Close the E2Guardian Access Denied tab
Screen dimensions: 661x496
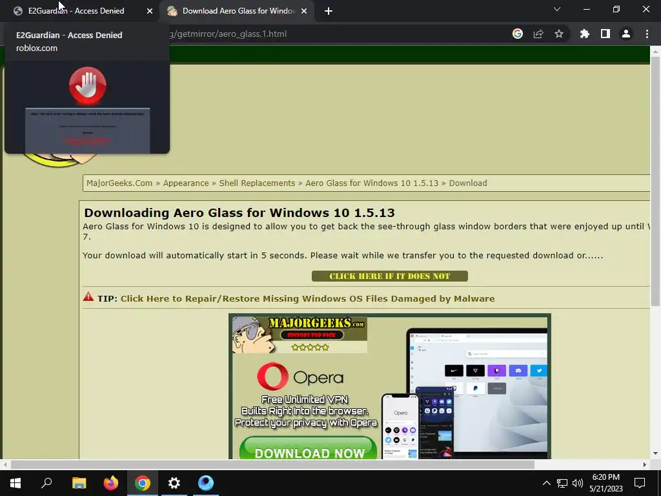coord(150,11)
